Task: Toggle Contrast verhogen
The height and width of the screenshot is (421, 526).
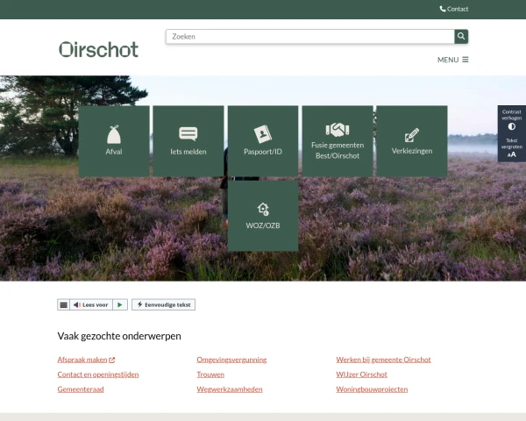Action: [511, 120]
